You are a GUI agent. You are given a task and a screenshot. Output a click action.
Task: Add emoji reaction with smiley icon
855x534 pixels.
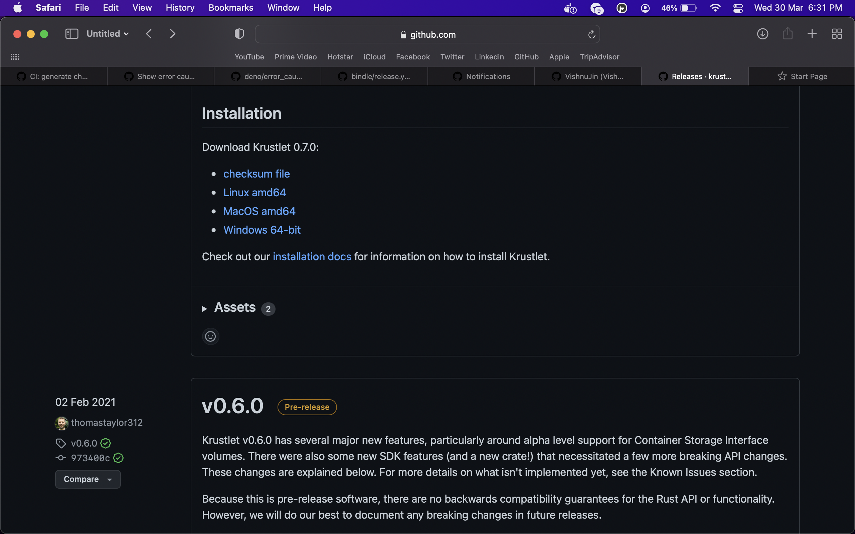pyautogui.click(x=210, y=336)
